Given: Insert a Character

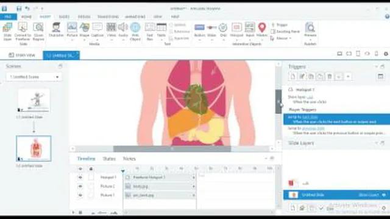Looking at the screenshot, I should tap(56, 30).
